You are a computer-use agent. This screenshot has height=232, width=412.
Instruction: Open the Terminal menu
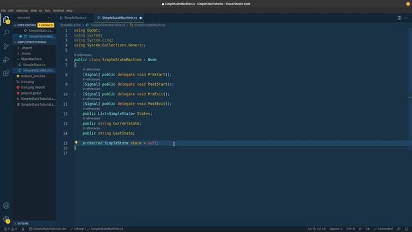(x=59, y=10)
